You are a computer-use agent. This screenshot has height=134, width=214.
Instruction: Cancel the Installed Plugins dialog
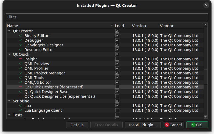tap(174, 125)
